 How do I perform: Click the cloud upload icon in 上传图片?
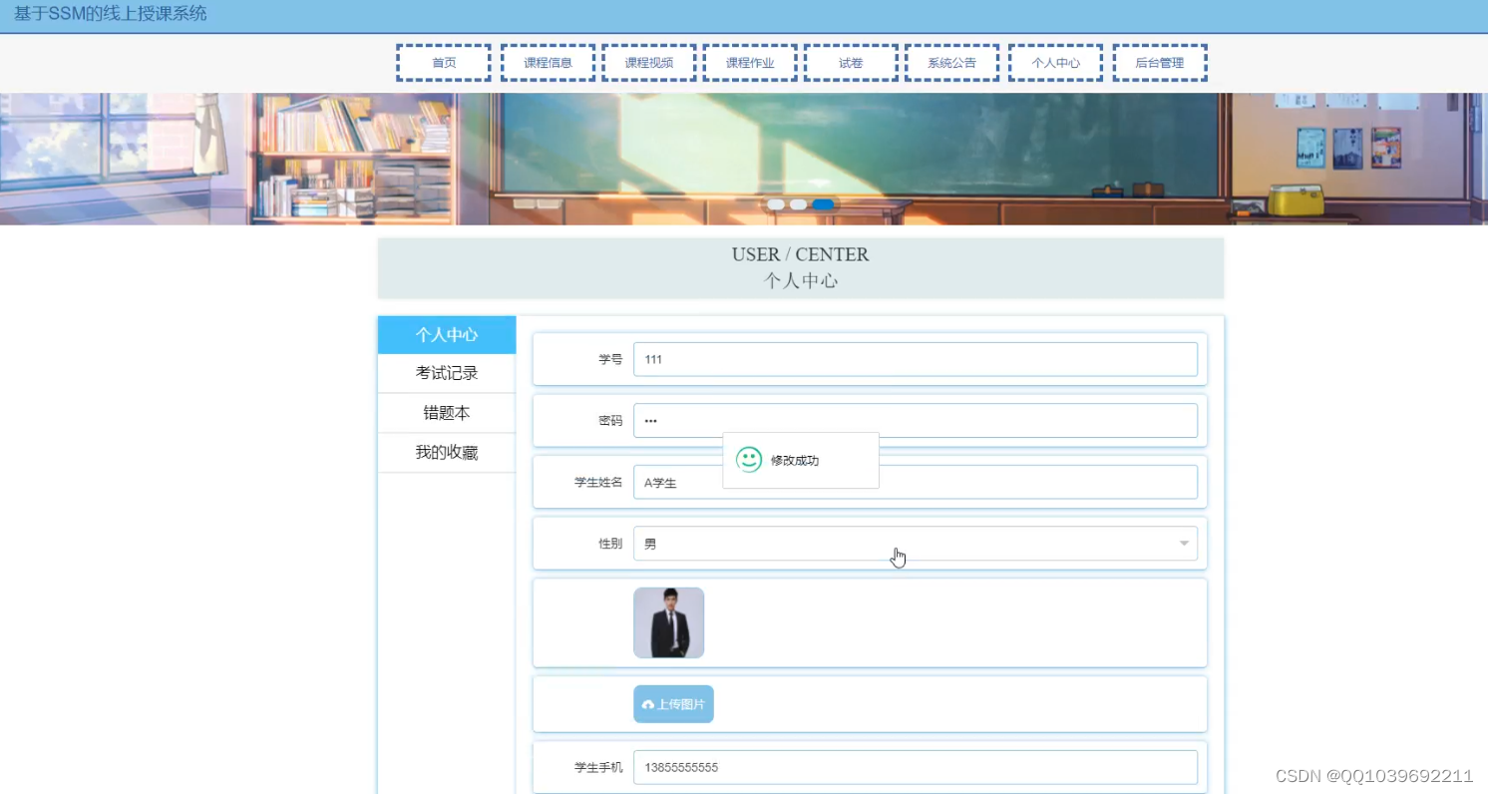point(648,705)
